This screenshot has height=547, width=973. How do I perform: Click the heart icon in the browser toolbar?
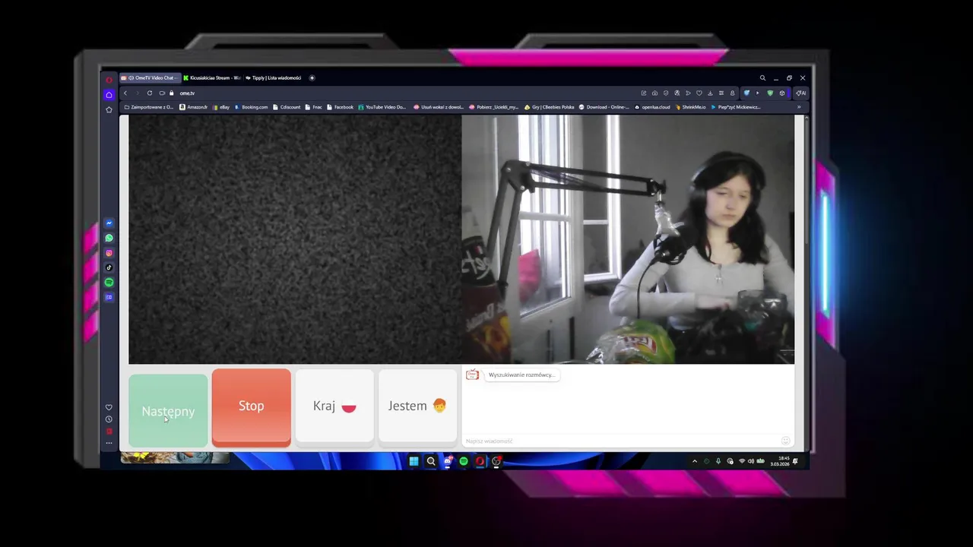tap(699, 93)
